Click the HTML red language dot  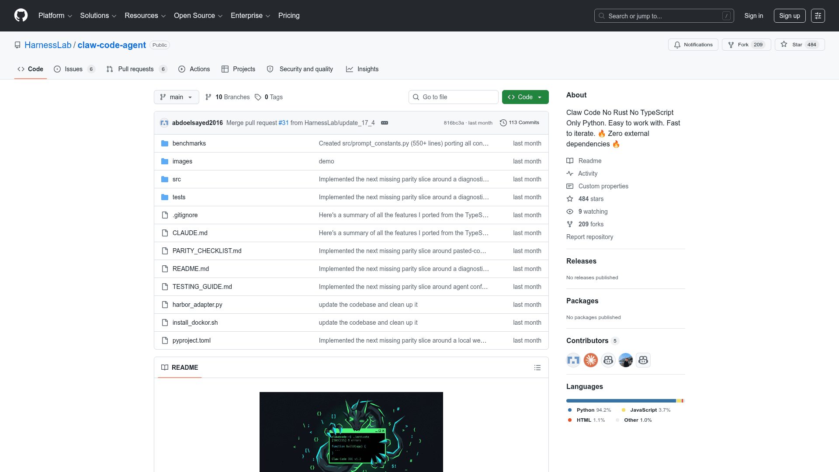pos(570,420)
